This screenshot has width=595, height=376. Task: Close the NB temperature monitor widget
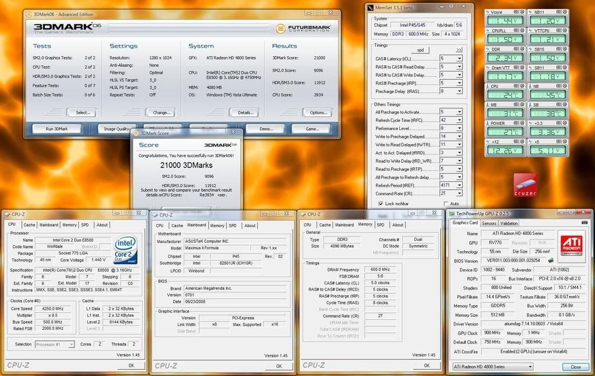565,86
